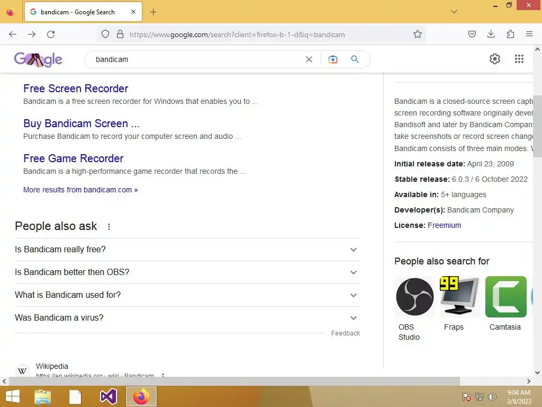
Task: Open the Action Center flag icon
Action: pos(467,396)
